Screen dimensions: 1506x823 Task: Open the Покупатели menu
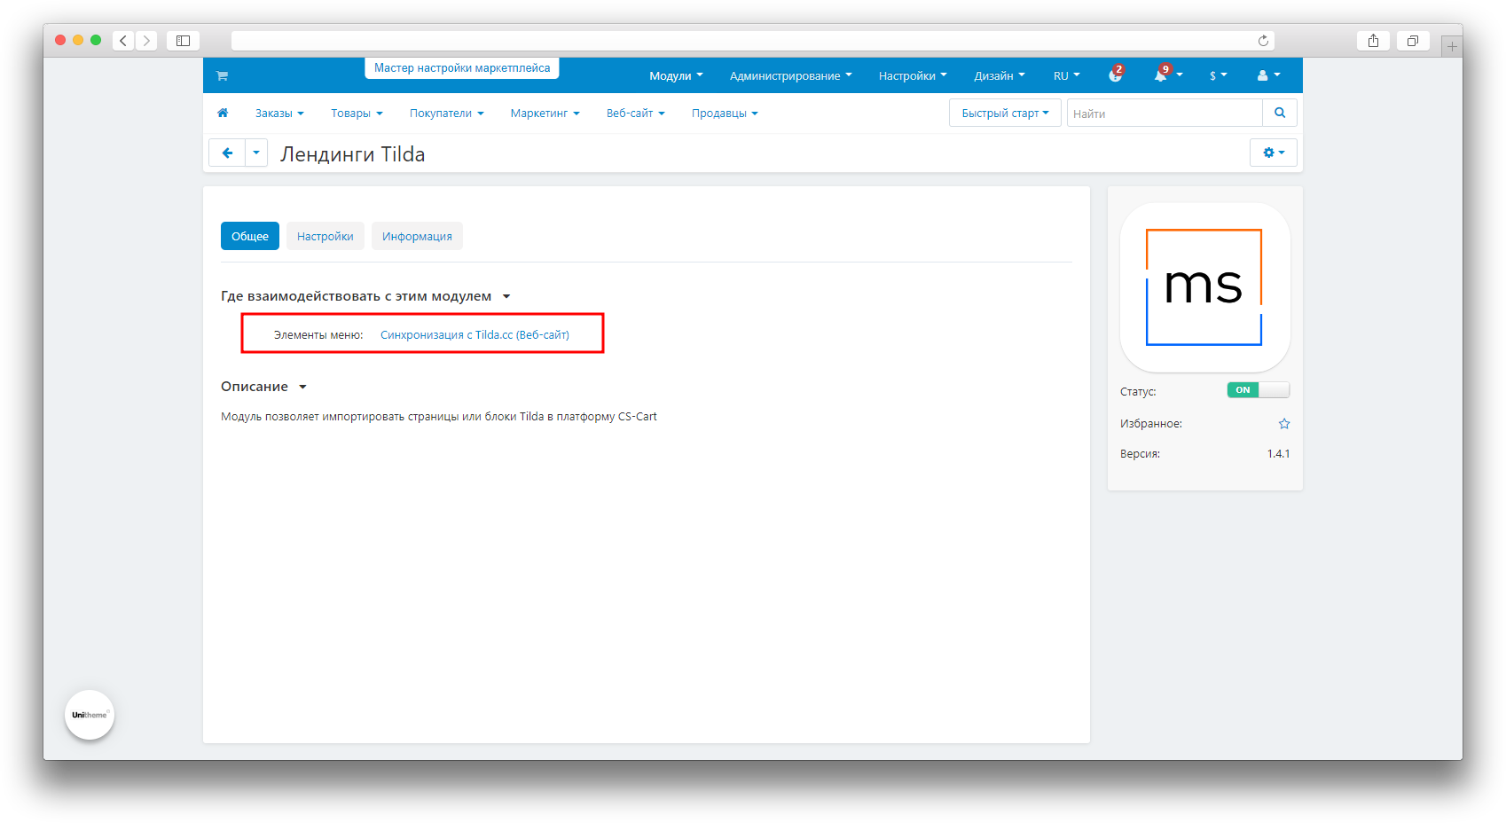(x=446, y=114)
